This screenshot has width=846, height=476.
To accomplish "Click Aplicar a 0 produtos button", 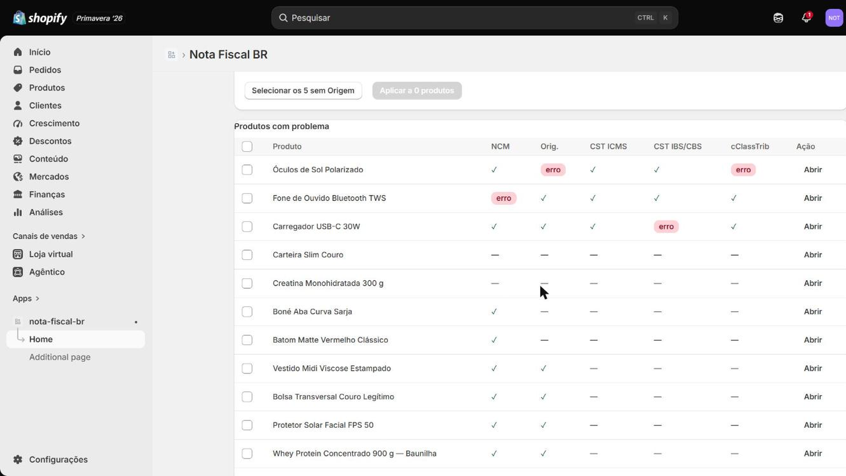I will (417, 90).
